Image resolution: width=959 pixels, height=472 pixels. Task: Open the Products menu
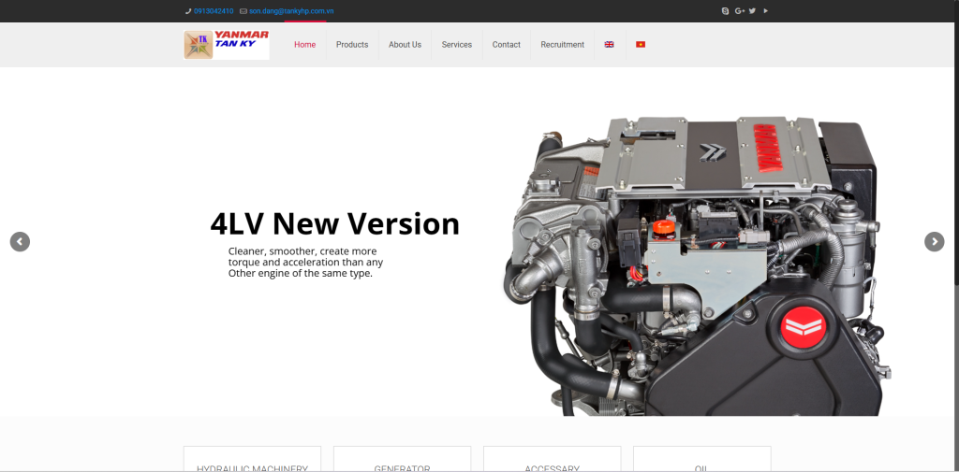(352, 45)
